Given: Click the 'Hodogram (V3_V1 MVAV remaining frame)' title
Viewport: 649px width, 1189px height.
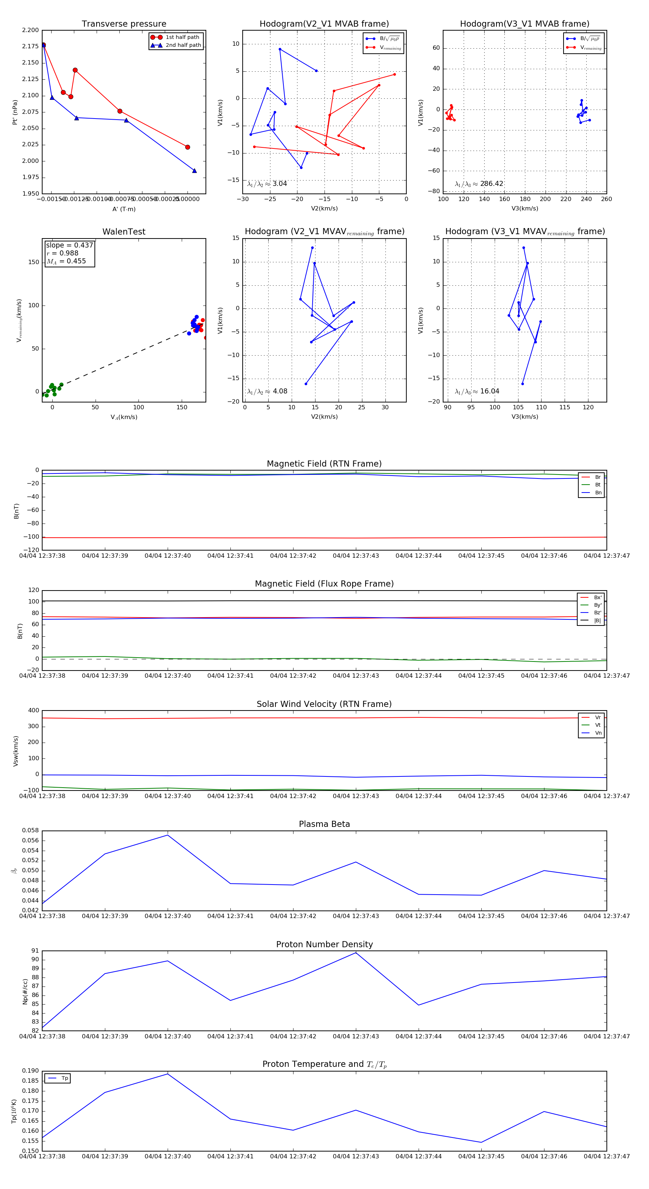Looking at the screenshot, I should 525,232.
